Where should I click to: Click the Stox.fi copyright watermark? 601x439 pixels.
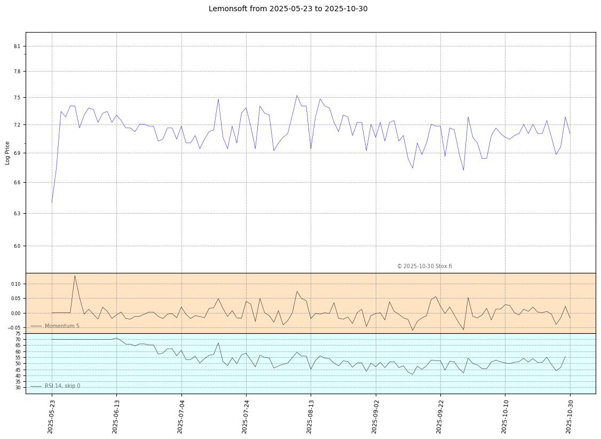tap(424, 266)
